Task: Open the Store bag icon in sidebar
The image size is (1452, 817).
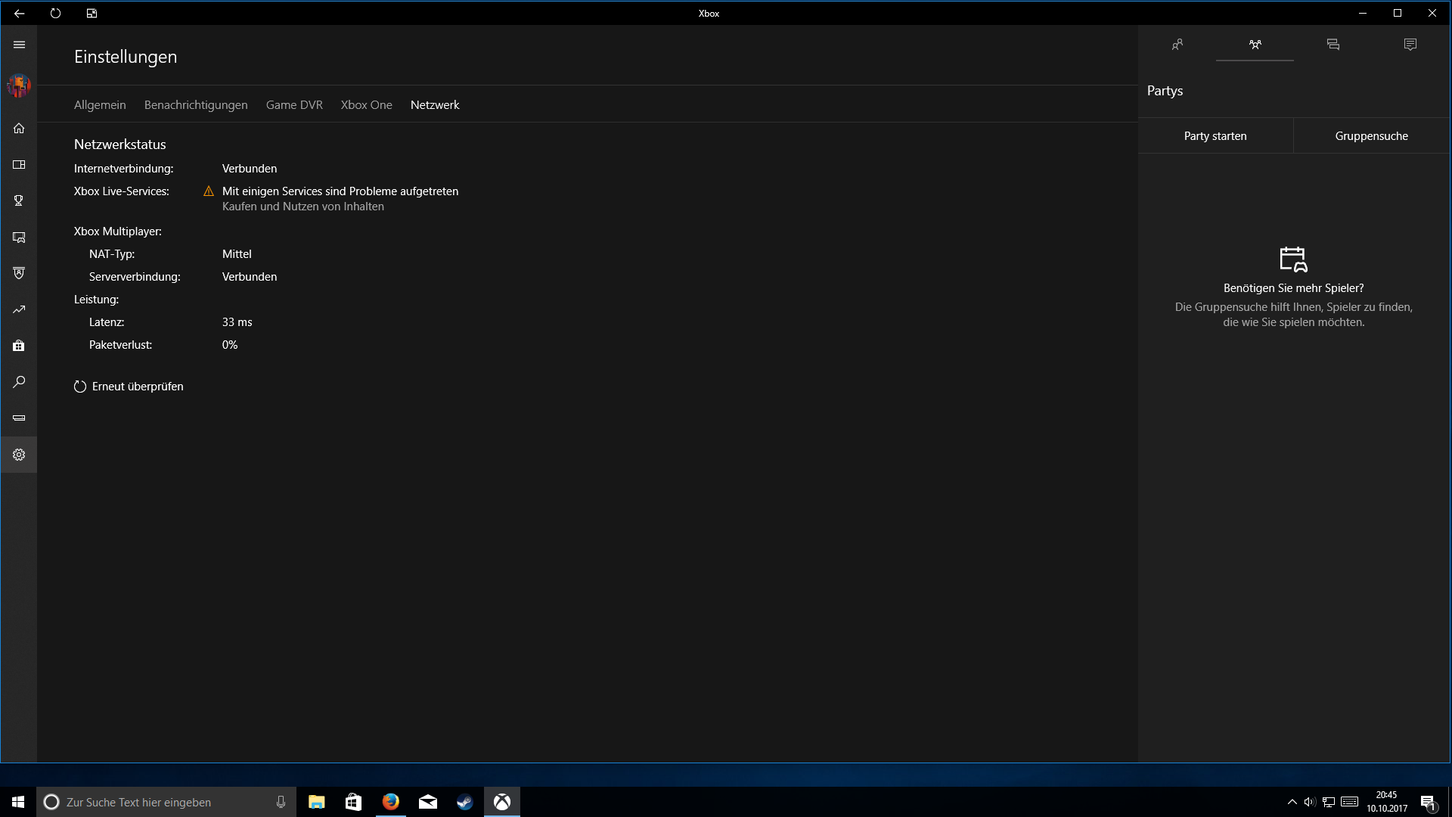Action: 19,346
